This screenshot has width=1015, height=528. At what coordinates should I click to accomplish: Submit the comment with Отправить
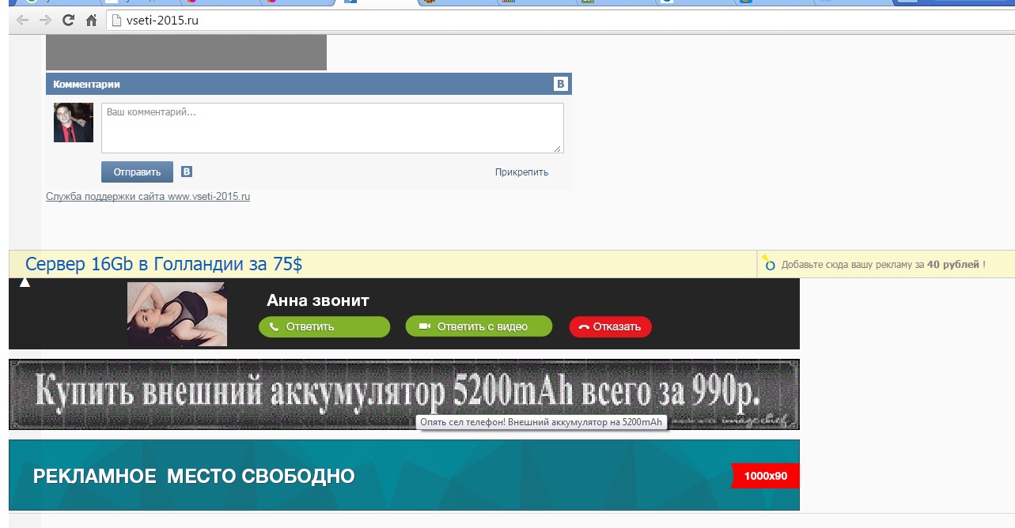[137, 172]
